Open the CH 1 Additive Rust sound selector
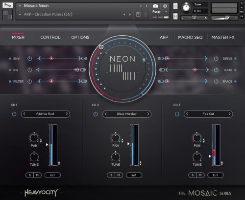 [x=46, y=114]
